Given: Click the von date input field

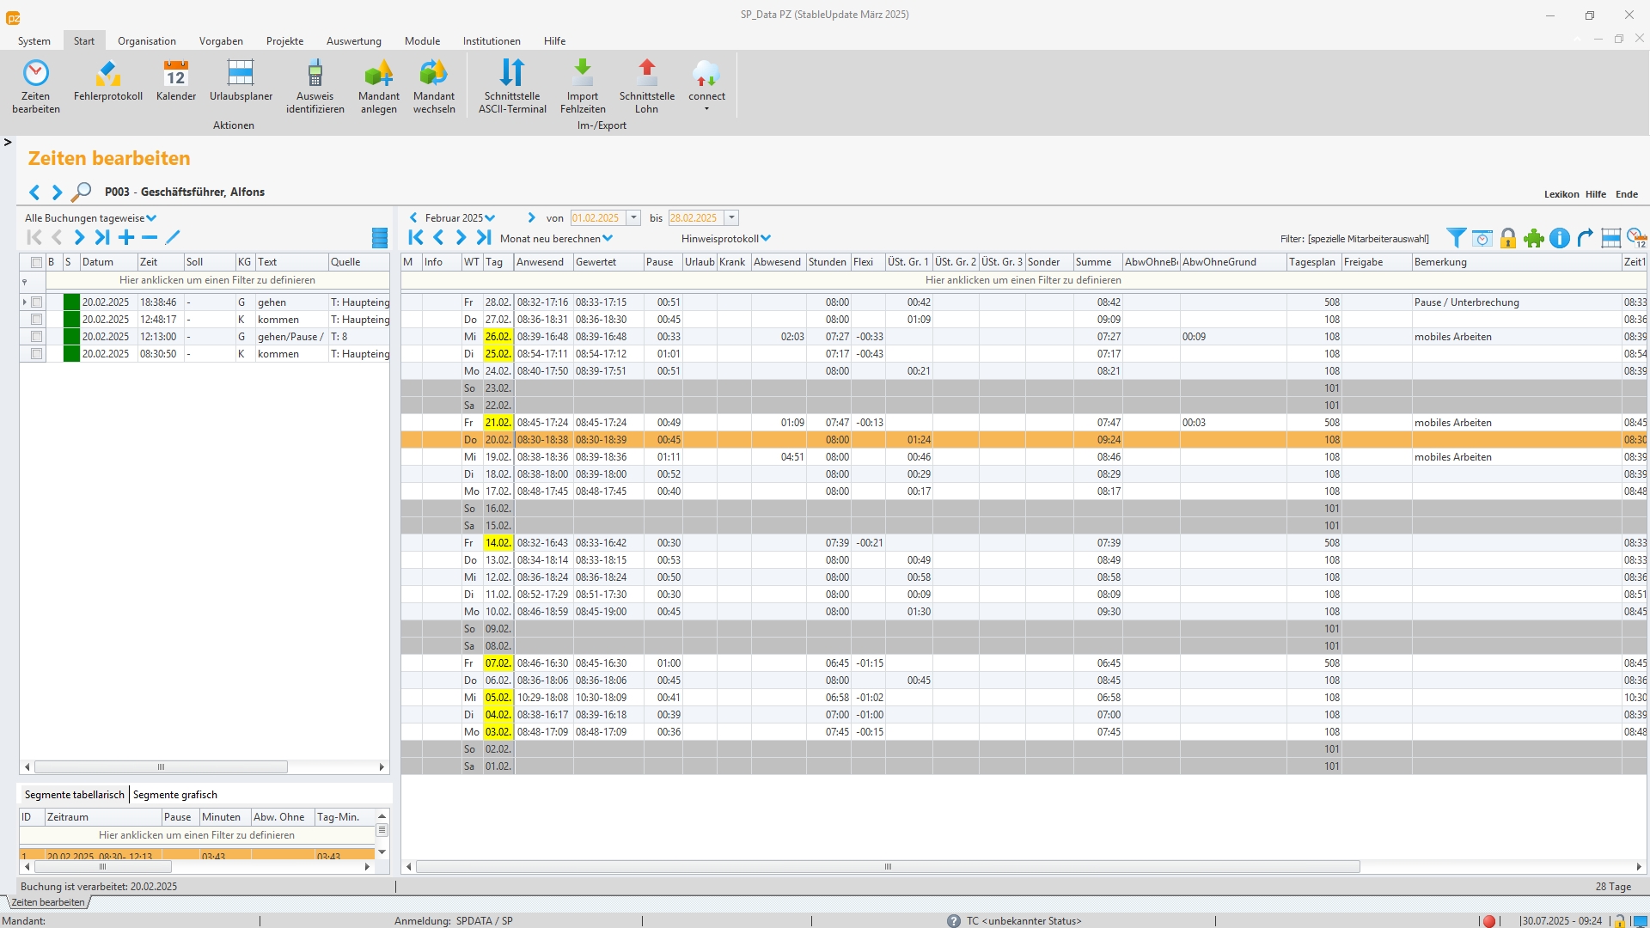Looking at the screenshot, I should (596, 218).
